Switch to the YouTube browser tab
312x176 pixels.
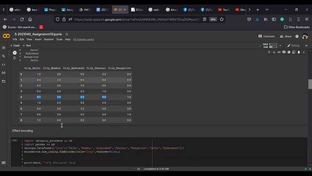[x=224, y=10]
